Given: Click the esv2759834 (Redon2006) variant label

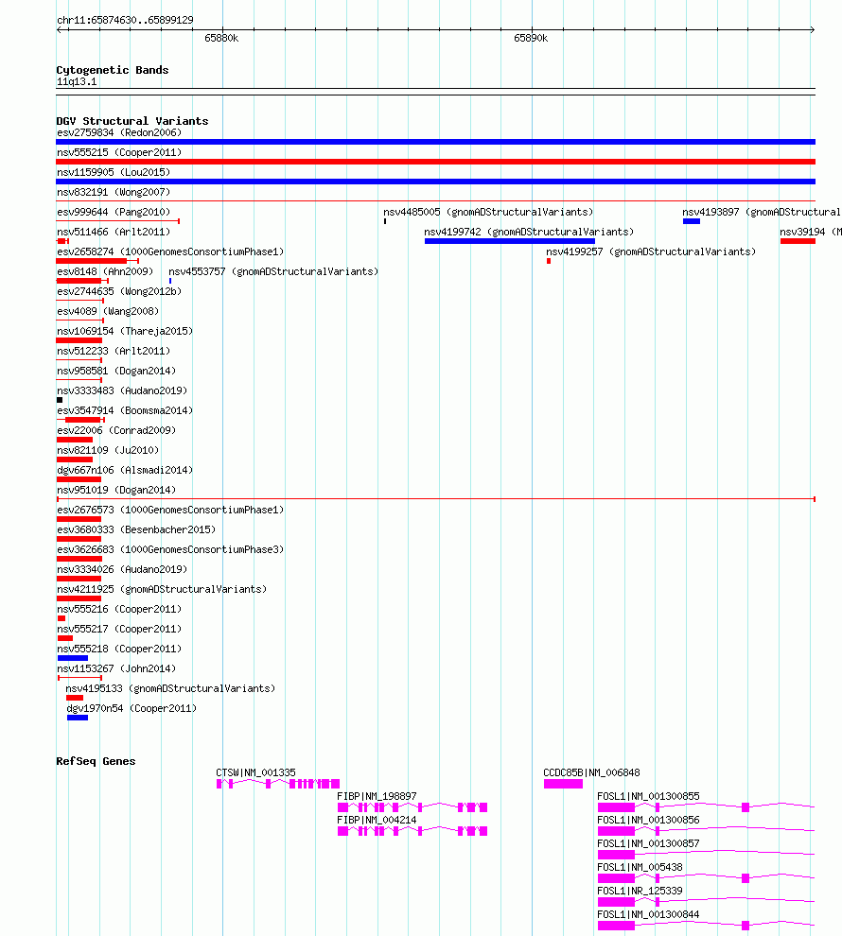Looking at the screenshot, I should 119,132.
